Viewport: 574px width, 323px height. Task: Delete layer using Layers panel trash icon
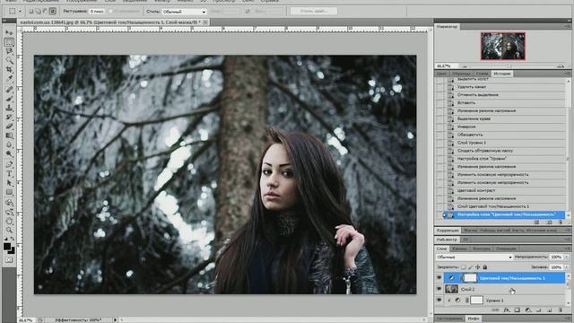(x=560, y=310)
